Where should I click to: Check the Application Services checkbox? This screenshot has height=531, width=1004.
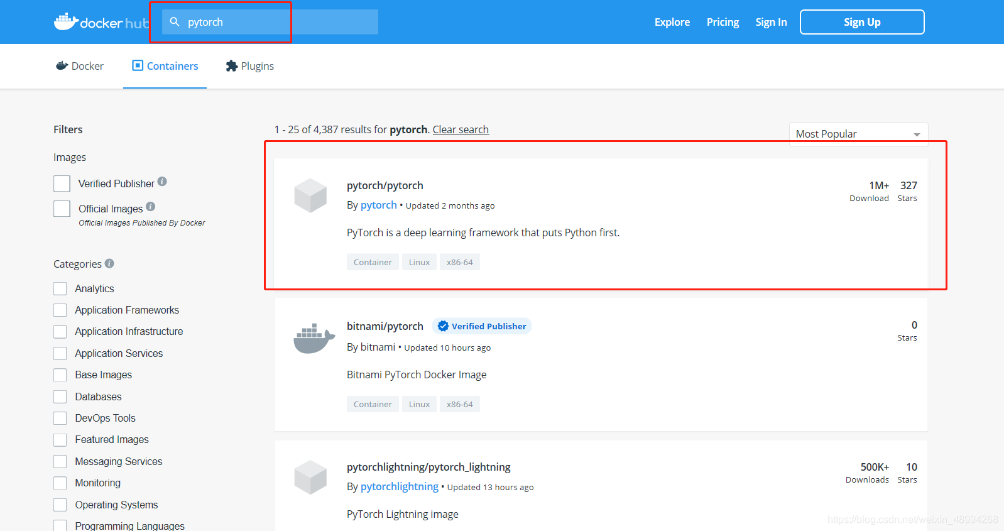pos(60,353)
